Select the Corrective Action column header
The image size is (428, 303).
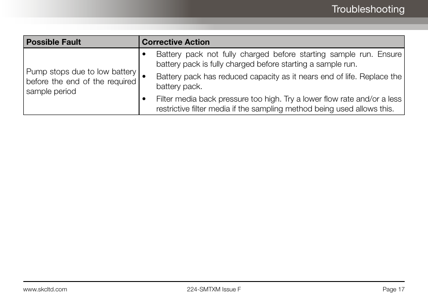point(272,42)
